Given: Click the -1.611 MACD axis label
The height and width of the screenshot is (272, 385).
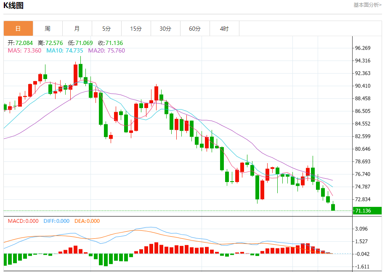Looking at the screenshot, I should [x=362, y=267].
